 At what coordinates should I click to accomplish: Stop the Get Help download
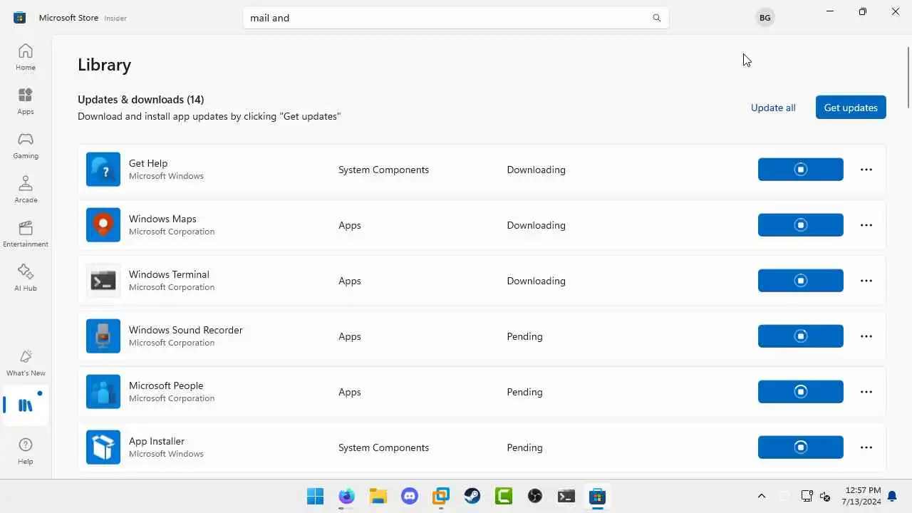coord(801,170)
